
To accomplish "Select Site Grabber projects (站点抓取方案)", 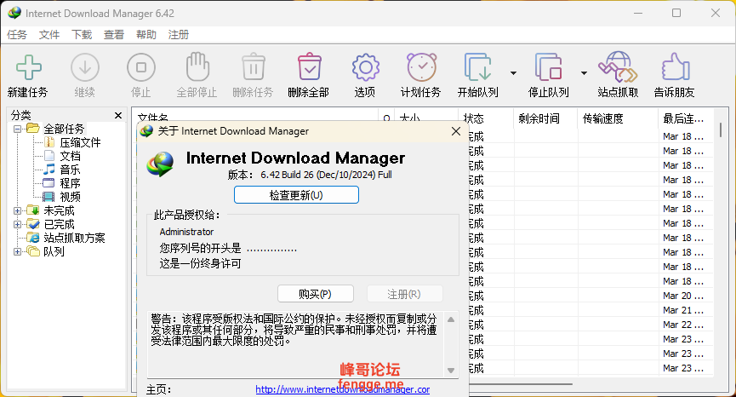I will pos(74,238).
